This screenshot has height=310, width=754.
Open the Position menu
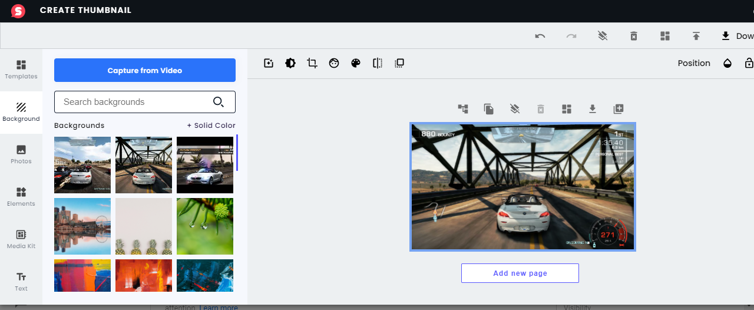[694, 63]
